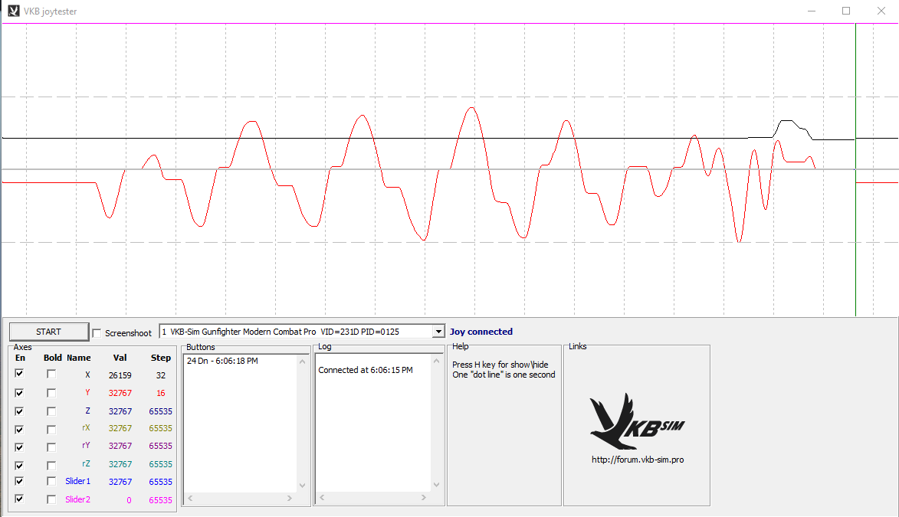The width and height of the screenshot is (899, 517).
Task: Click Log panel scroll-down arrow
Action: pos(436,486)
